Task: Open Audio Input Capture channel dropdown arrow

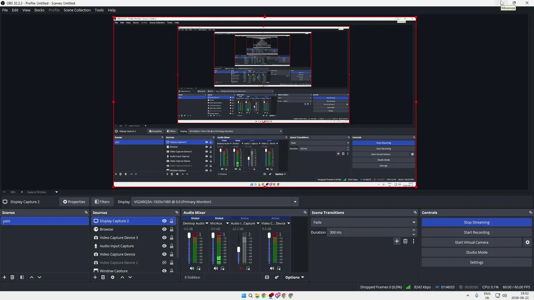Action: (x=258, y=223)
